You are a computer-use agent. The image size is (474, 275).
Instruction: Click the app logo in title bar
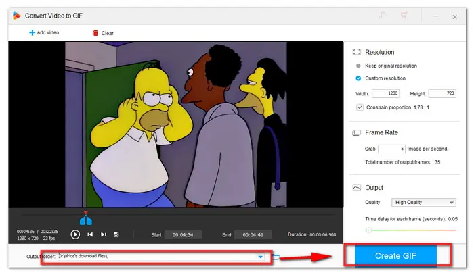pyautogui.click(x=17, y=16)
